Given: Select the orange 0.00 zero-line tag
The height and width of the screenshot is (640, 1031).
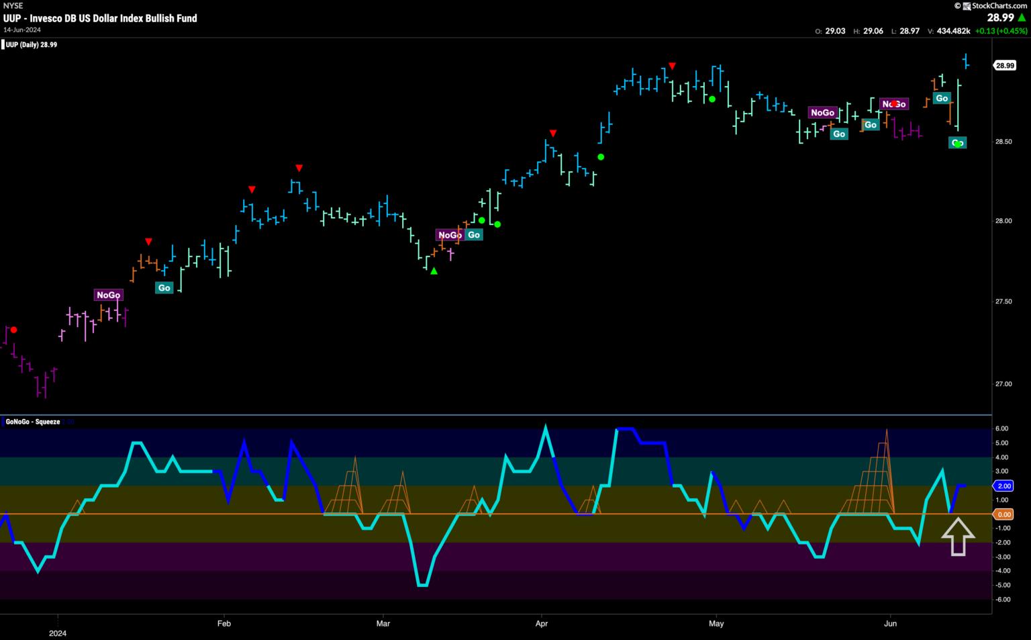Looking at the screenshot, I should coord(1003,514).
